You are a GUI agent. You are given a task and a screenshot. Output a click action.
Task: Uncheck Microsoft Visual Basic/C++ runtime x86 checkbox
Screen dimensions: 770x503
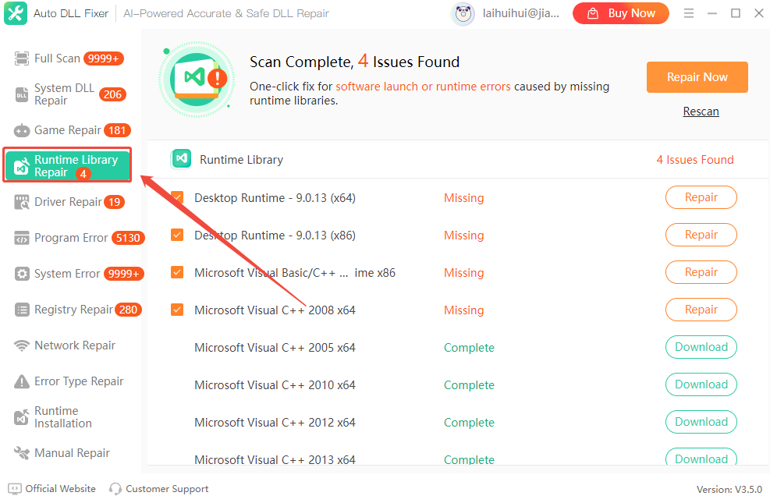(177, 273)
